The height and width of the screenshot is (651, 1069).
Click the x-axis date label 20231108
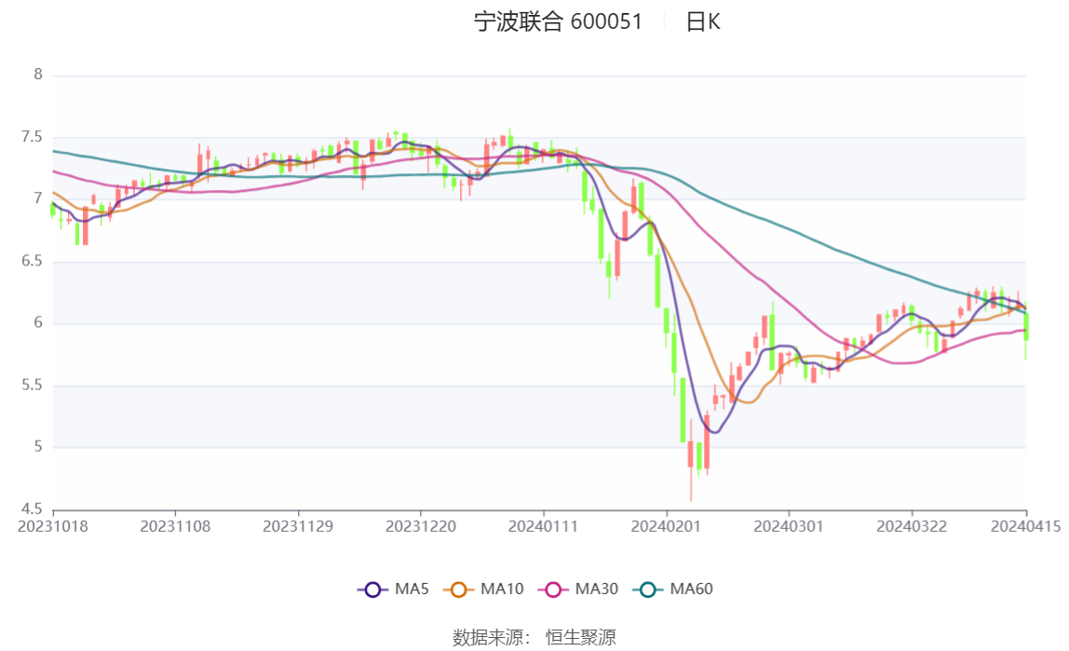pos(175,526)
